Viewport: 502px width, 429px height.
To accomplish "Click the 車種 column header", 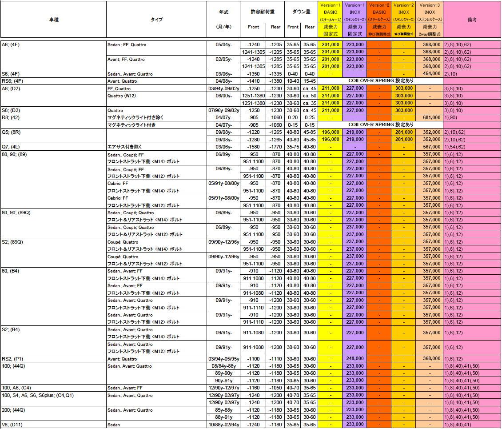I will [53, 20].
